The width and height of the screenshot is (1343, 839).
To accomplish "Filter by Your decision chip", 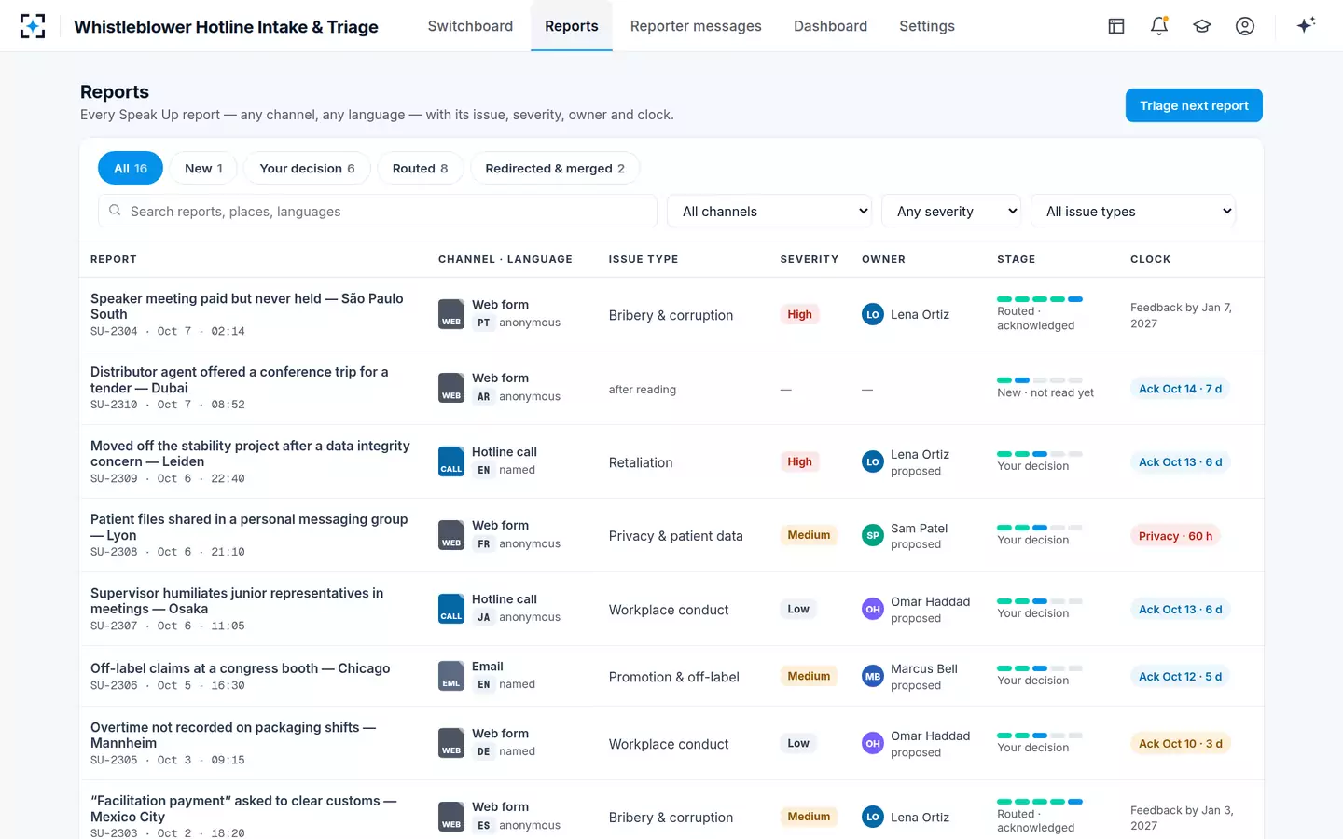I will click(x=307, y=168).
